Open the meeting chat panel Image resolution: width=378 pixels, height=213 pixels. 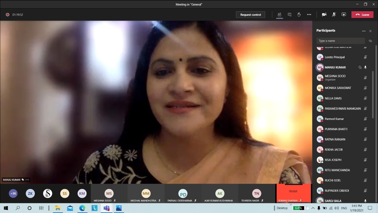pyautogui.click(x=289, y=14)
